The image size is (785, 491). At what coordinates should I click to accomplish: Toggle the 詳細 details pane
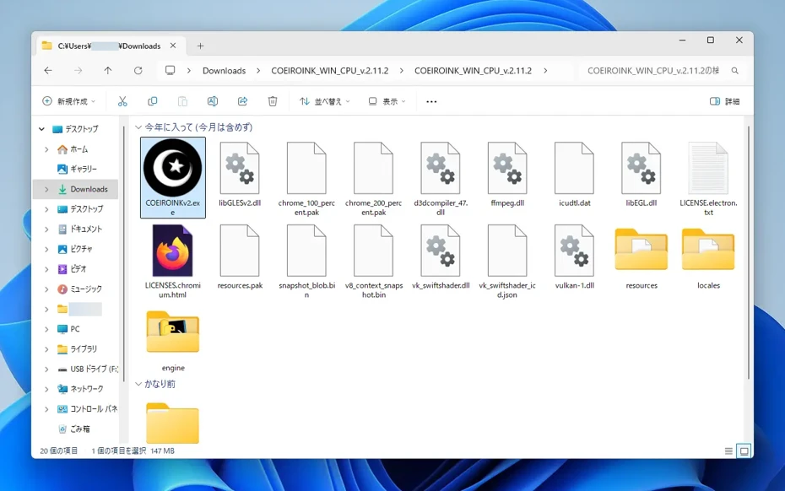tap(725, 101)
